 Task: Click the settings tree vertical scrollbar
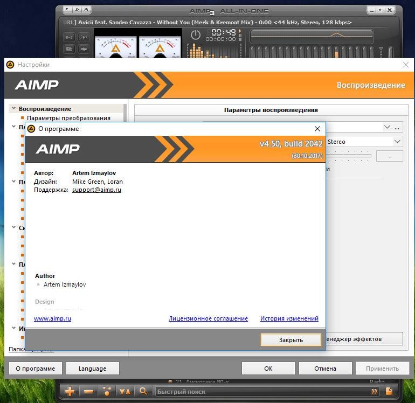pyautogui.click(x=125, y=113)
